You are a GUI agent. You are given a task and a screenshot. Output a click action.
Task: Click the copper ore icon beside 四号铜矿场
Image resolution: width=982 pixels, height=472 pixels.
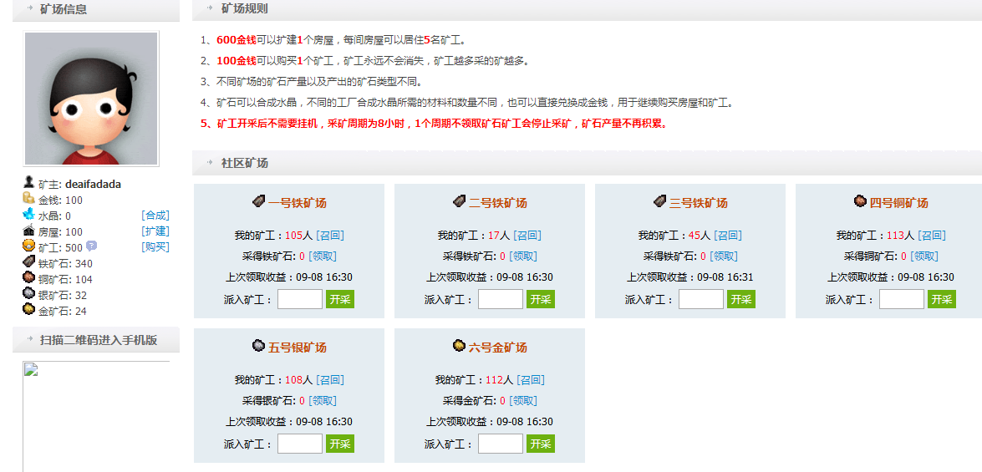[x=860, y=201]
